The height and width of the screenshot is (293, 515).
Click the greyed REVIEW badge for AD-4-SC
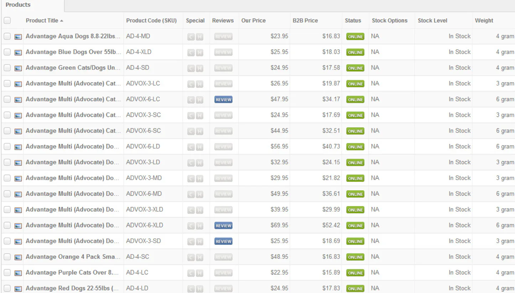(x=223, y=257)
